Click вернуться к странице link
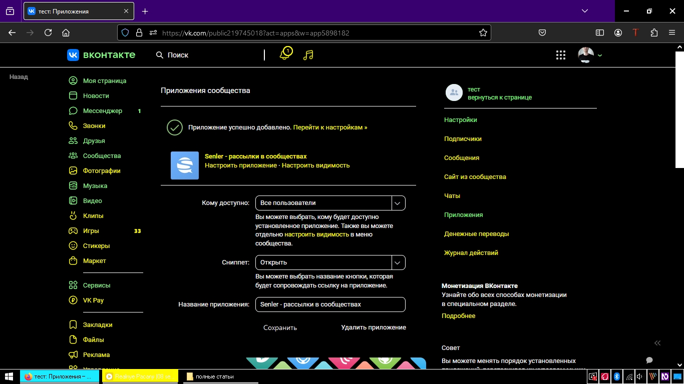The height and width of the screenshot is (384, 684). (500, 97)
